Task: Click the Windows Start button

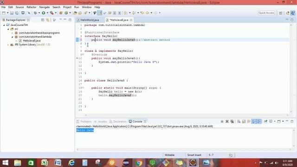Action: (5, 163)
